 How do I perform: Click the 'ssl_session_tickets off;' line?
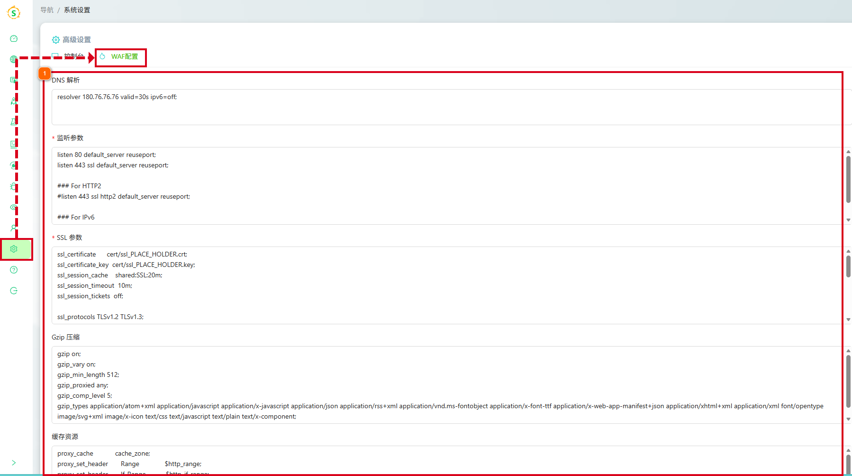[90, 296]
